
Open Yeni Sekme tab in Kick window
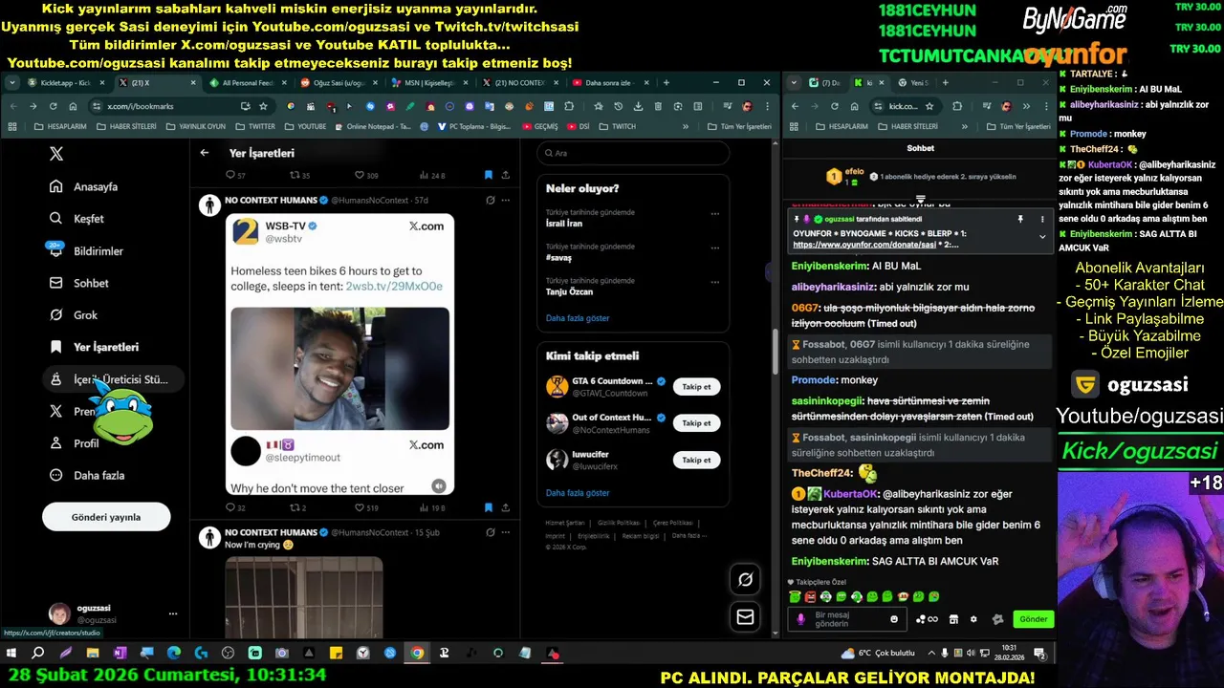point(916,83)
